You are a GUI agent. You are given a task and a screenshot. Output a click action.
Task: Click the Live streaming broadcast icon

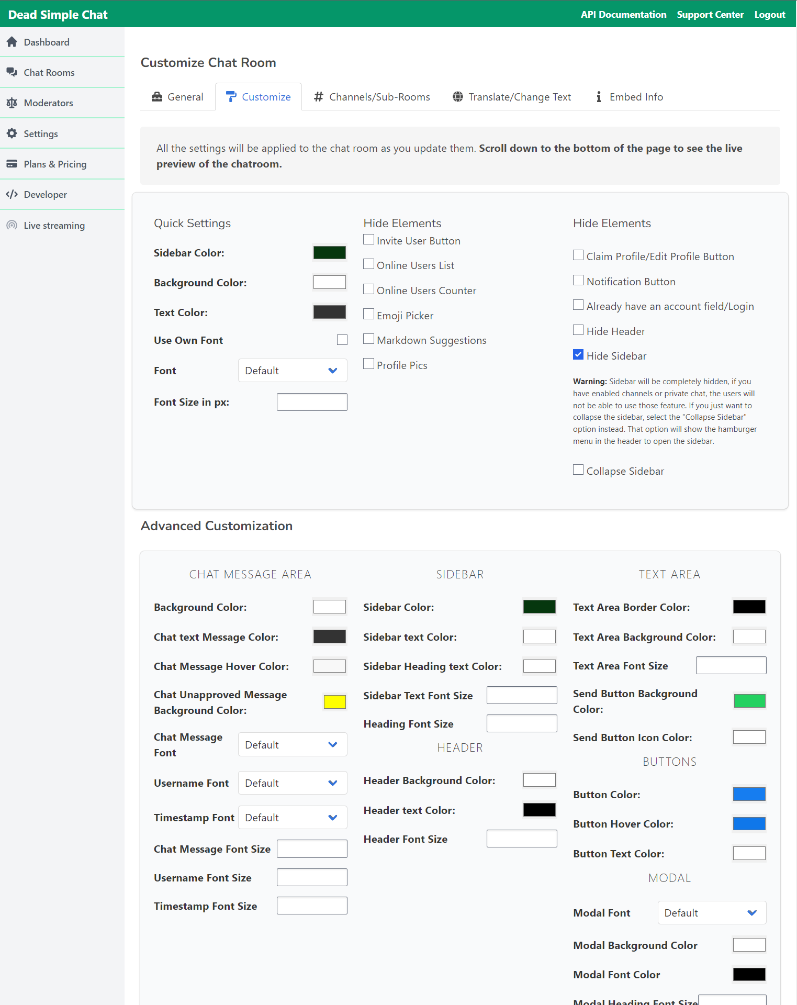click(x=12, y=225)
